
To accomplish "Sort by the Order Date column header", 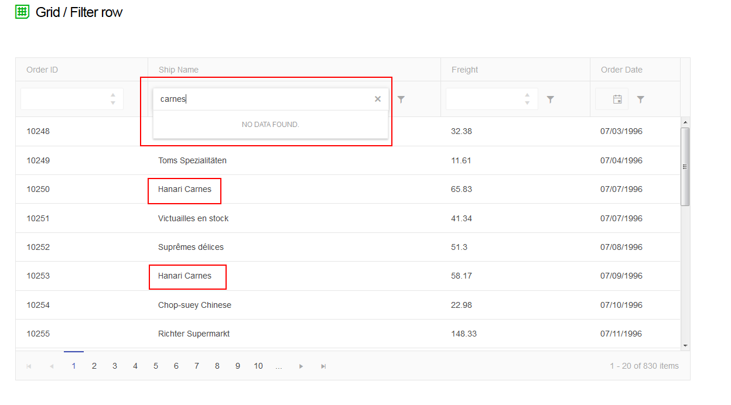I will 621,70.
